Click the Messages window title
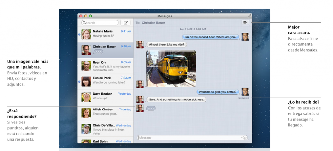Image resolution: width=333 pixels, height=151 pixels. [x=165, y=16]
